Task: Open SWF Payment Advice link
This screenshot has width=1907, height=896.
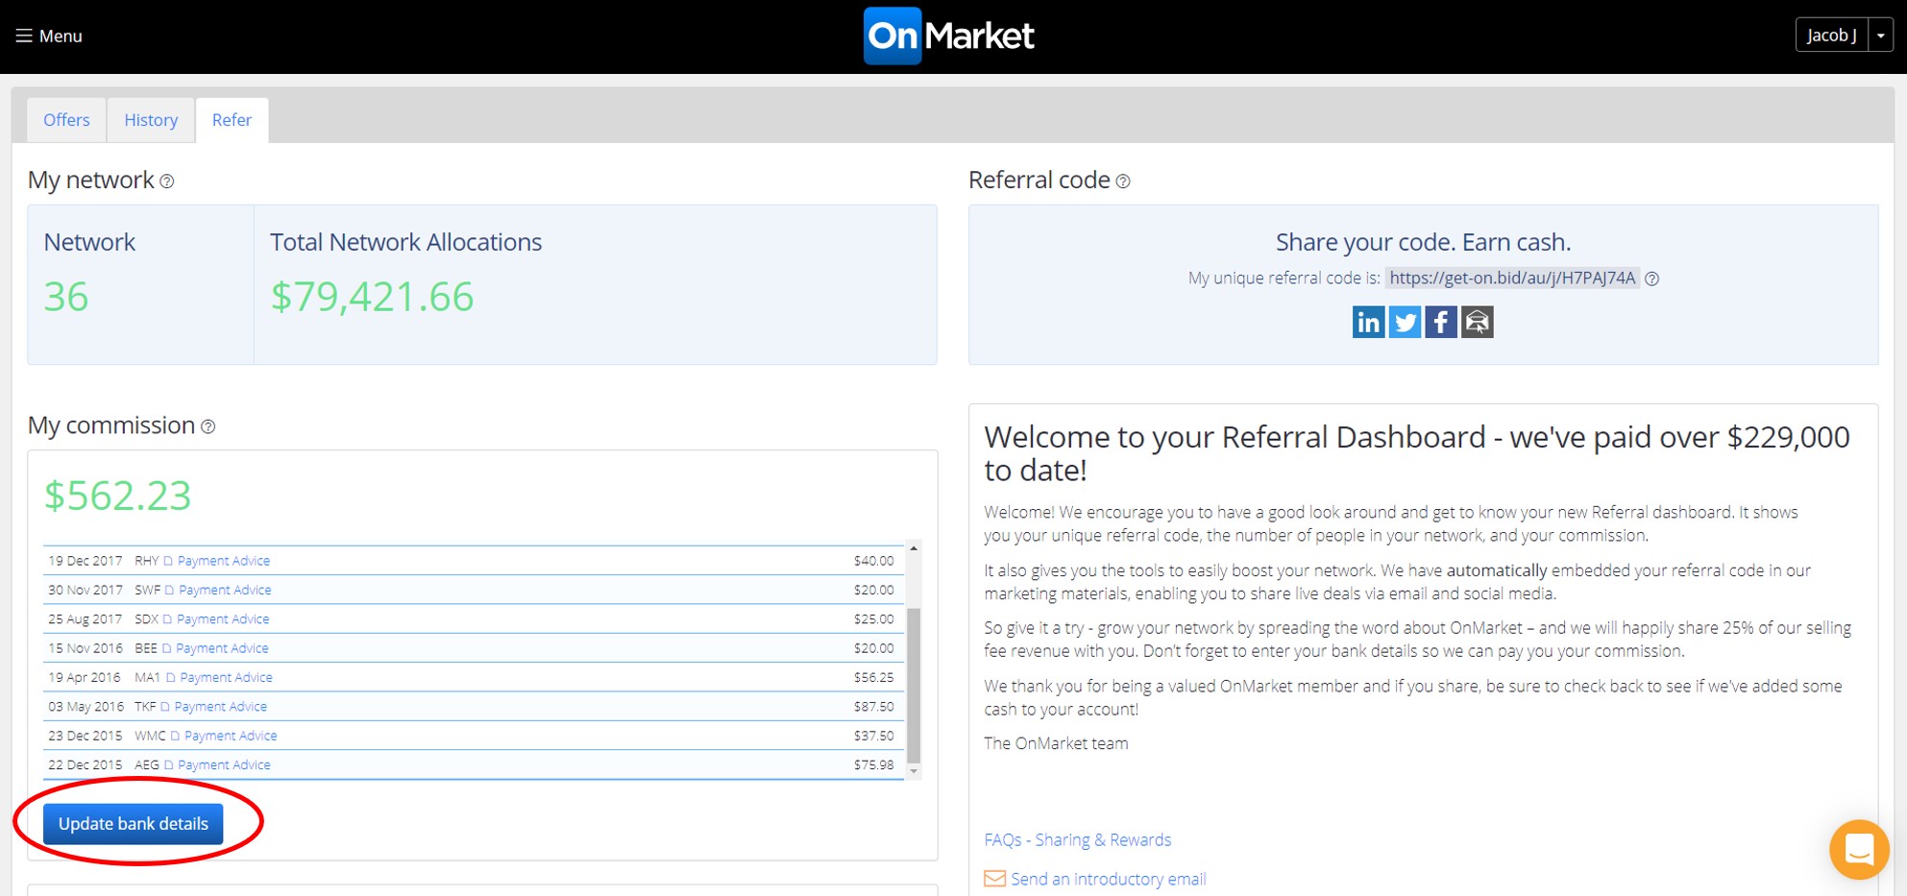Action: click(225, 590)
